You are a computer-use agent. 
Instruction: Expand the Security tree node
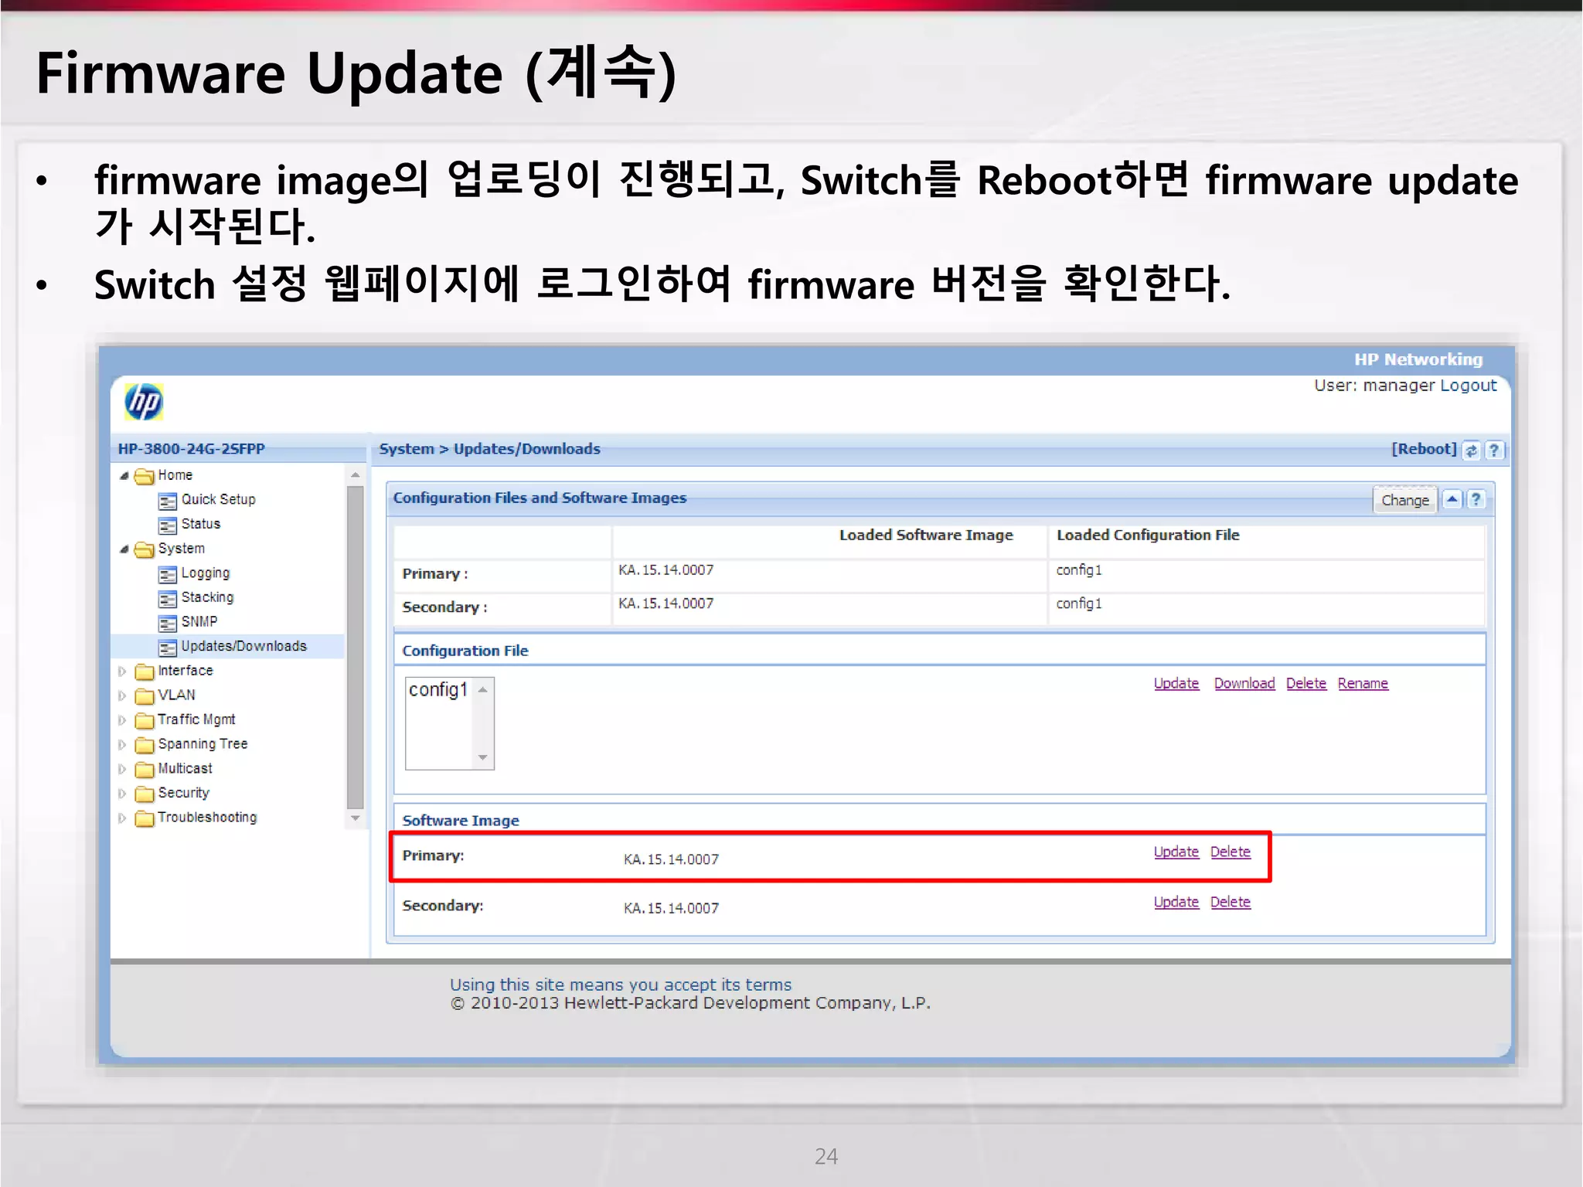(x=122, y=794)
